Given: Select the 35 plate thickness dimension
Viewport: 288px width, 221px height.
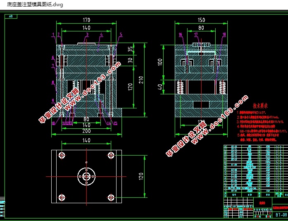Looking at the screenshot, I should click(130, 49).
